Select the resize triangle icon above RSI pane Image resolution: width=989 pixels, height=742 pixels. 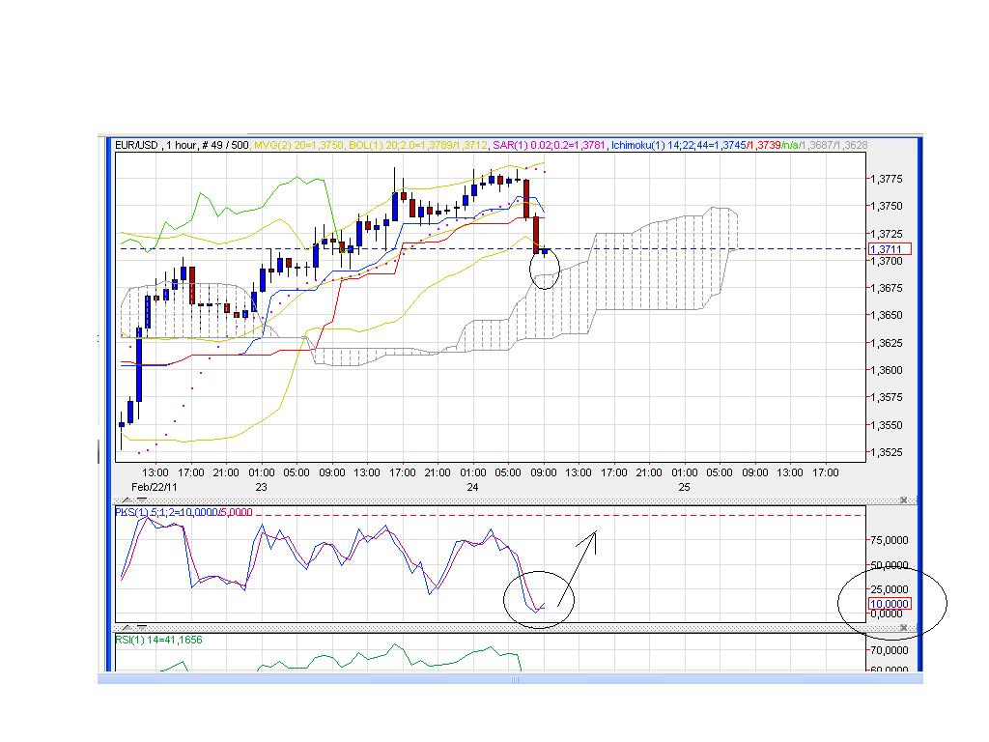point(126,629)
